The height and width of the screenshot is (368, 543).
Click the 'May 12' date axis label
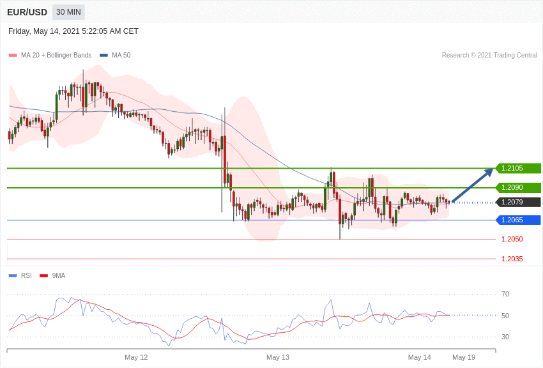[136, 357]
